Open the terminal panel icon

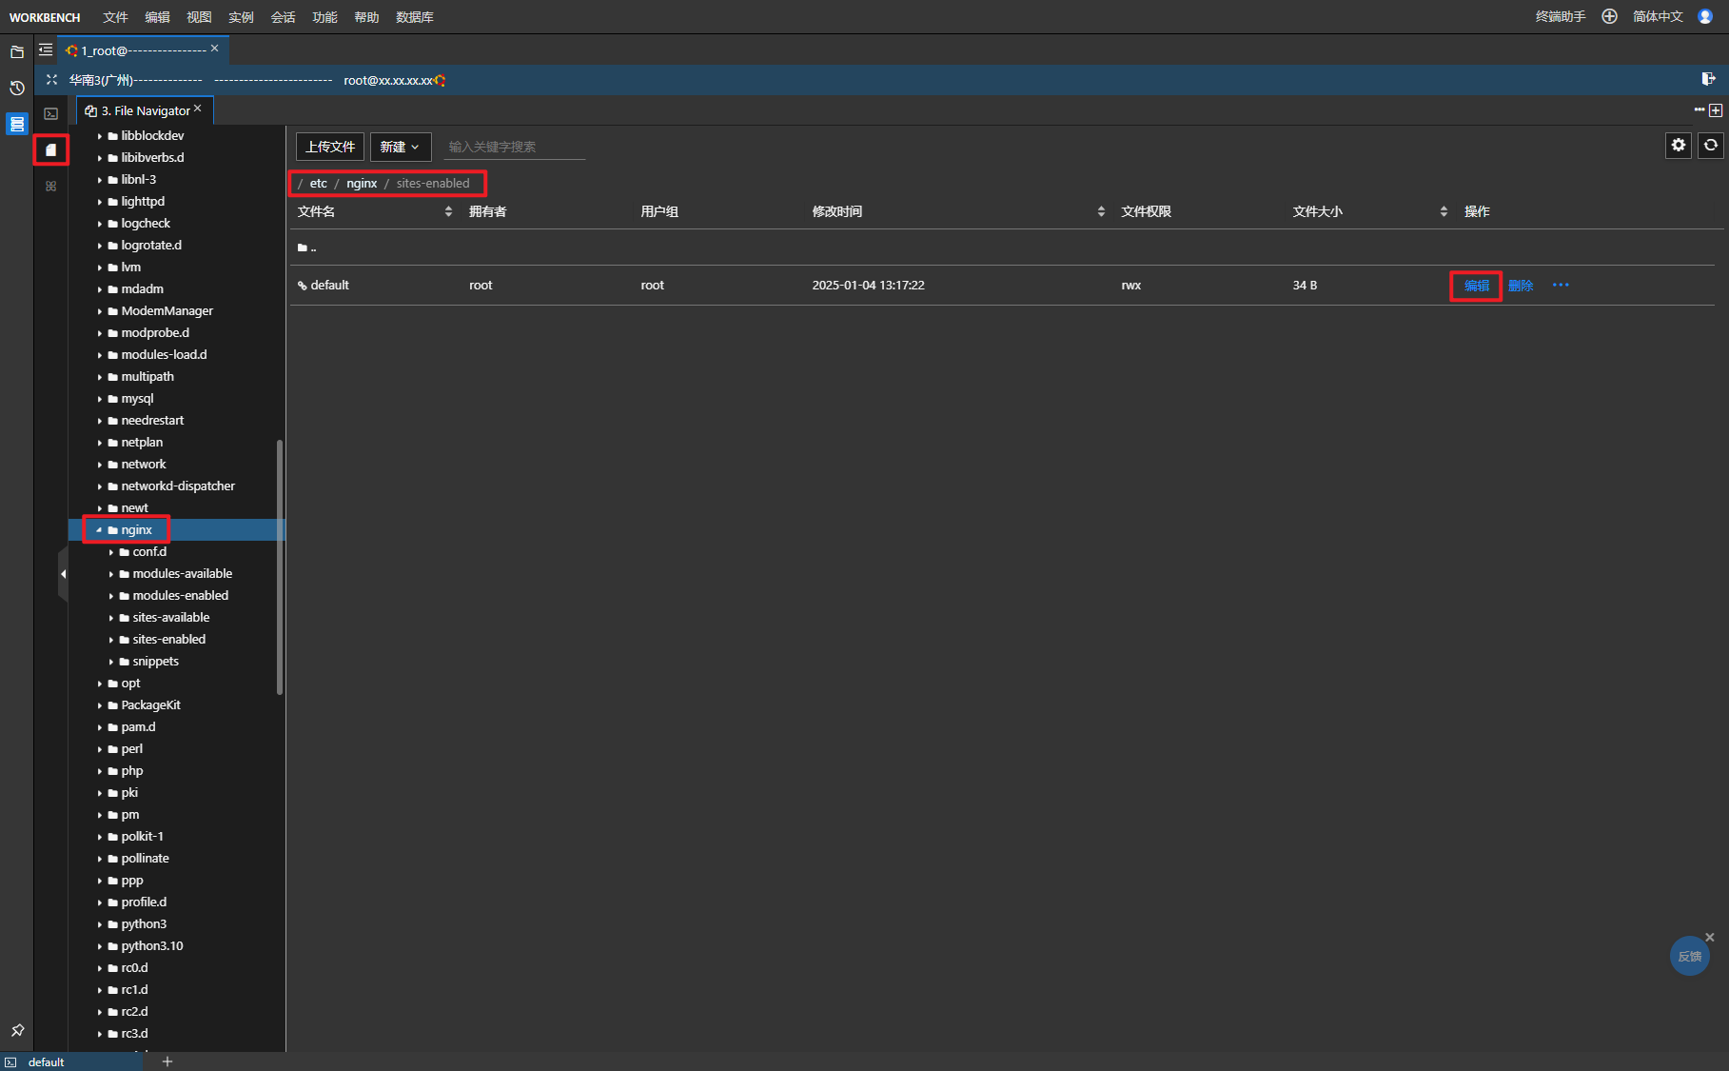51,113
